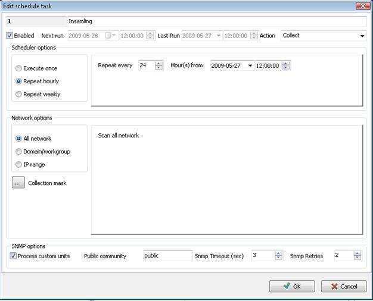Choose the IP range network option
Viewport: 373px width, 301px height.
pyautogui.click(x=19, y=164)
